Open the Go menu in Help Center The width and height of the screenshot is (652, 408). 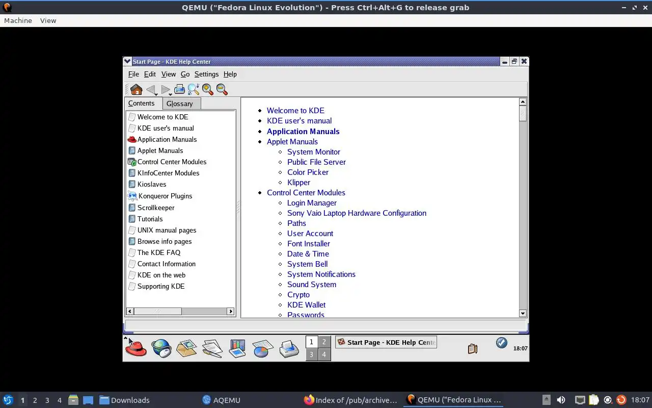(x=185, y=74)
